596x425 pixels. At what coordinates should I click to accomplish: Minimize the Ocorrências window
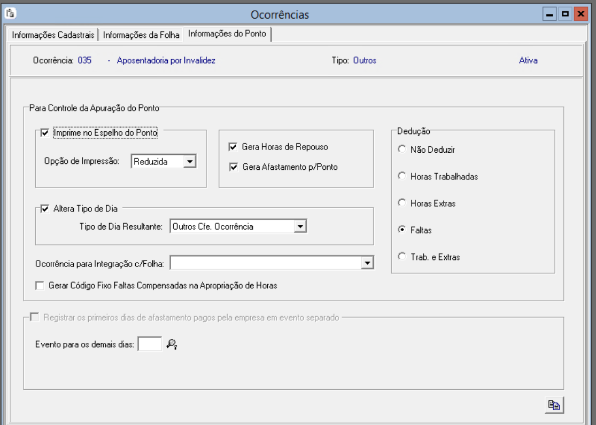point(549,14)
